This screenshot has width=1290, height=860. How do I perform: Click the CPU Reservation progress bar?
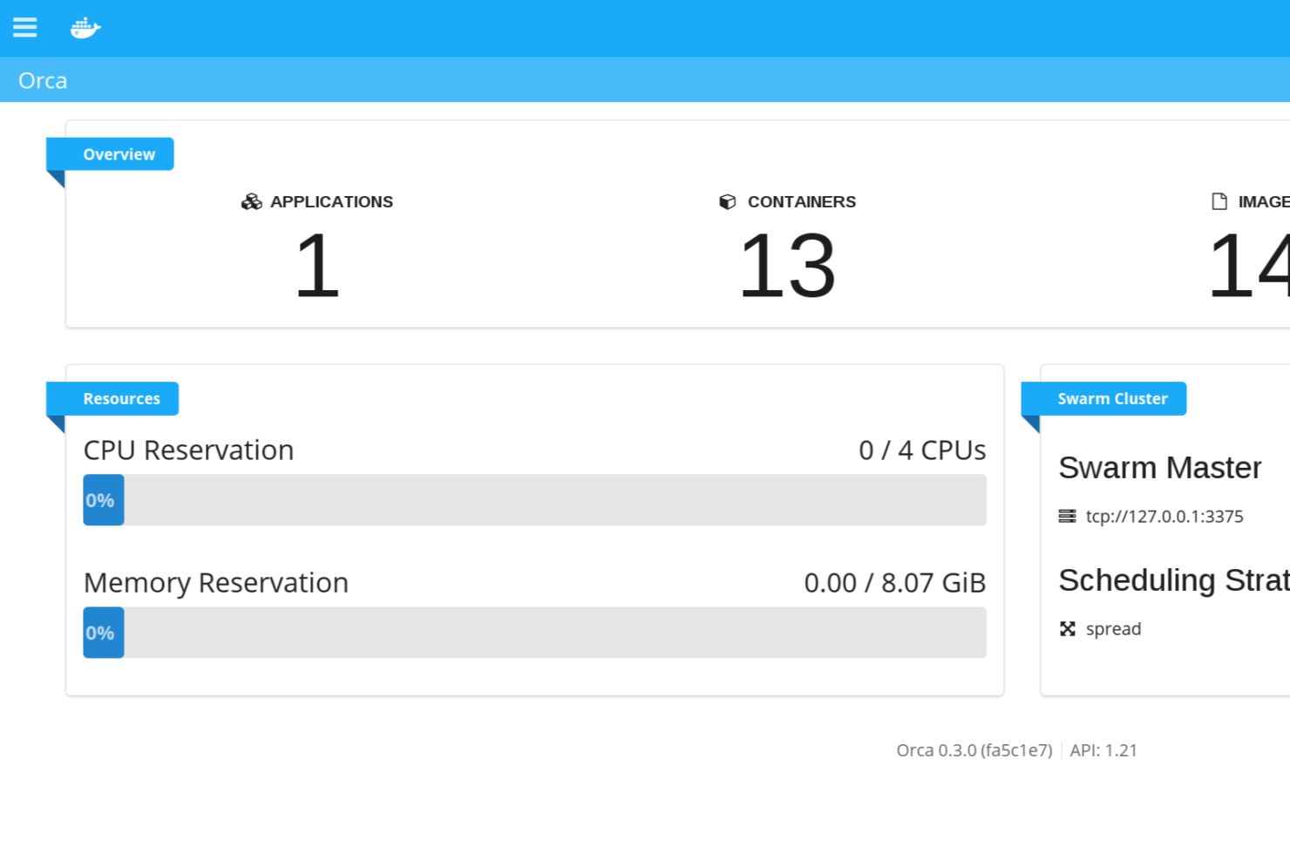click(534, 500)
